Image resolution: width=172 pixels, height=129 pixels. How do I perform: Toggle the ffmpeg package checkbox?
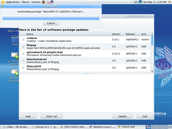point(23,47)
